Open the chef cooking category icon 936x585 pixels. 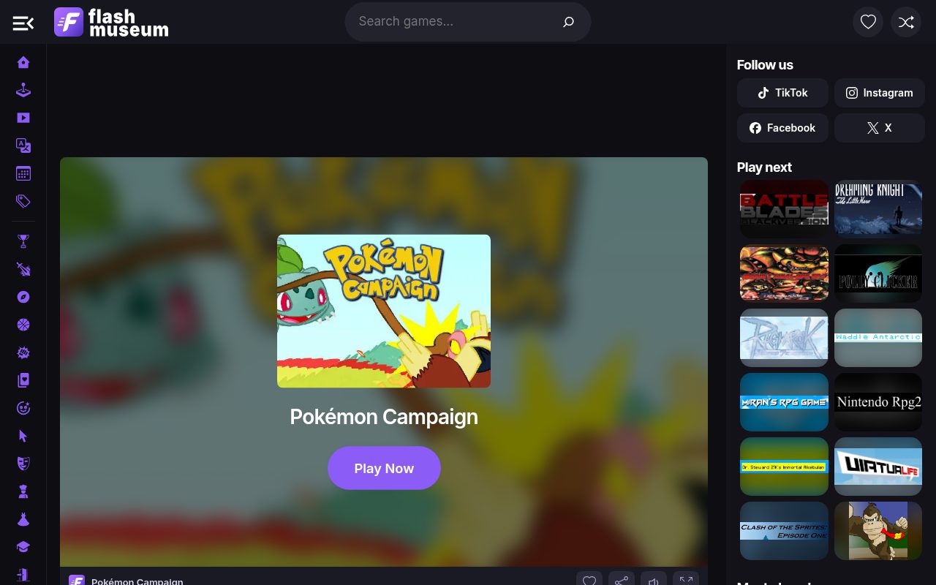tap(23, 491)
